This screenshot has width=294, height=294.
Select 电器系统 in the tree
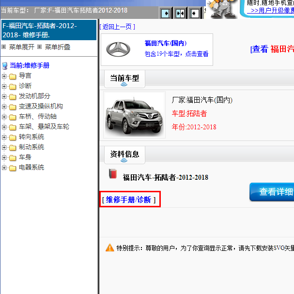[x=31, y=167]
